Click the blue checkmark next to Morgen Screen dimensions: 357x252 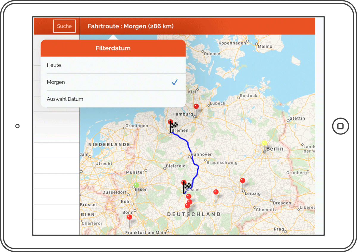coord(175,82)
